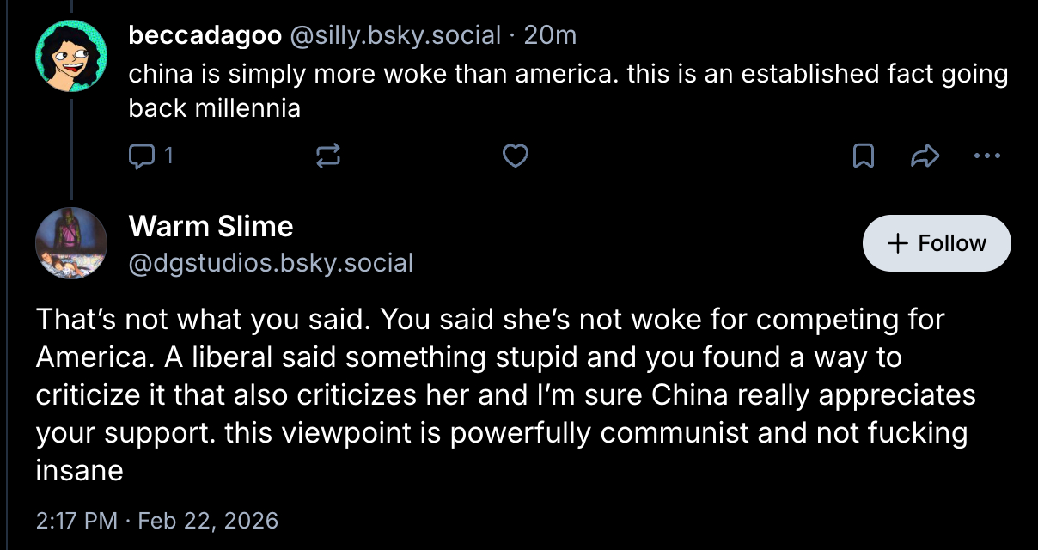
Task: Reply to beccadagoo's post via speech bubble icon
Action: [x=139, y=156]
